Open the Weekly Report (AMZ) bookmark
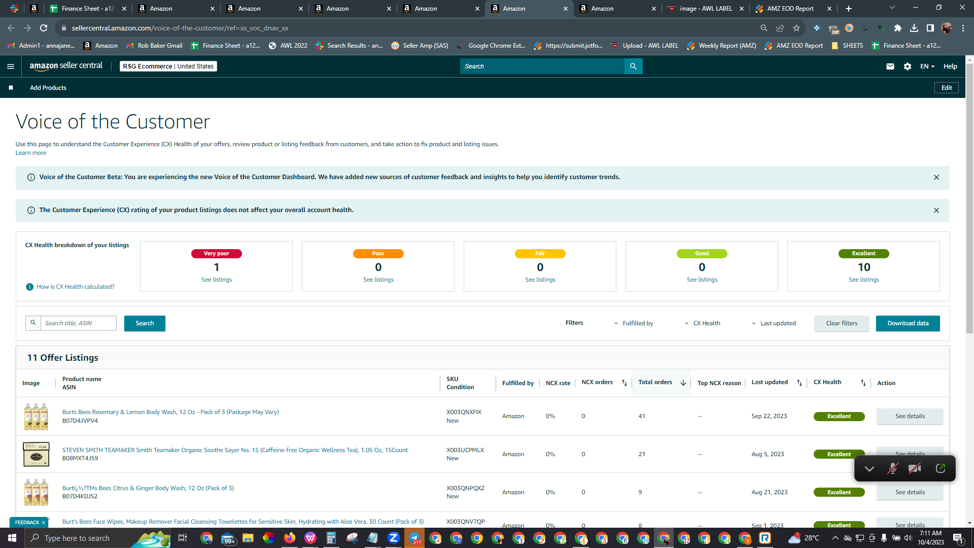 (721, 46)
